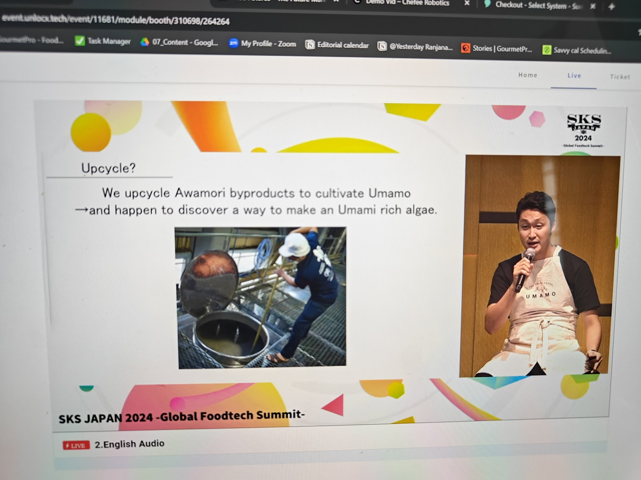Click the text 'We upcycle Awamori byproducts'
Viewport: 641px width, 480px height.
pos(198,193)
